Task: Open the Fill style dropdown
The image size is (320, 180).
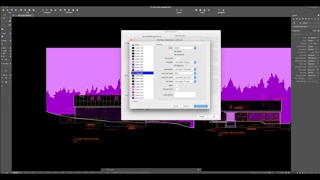Action: pos(185,81)
